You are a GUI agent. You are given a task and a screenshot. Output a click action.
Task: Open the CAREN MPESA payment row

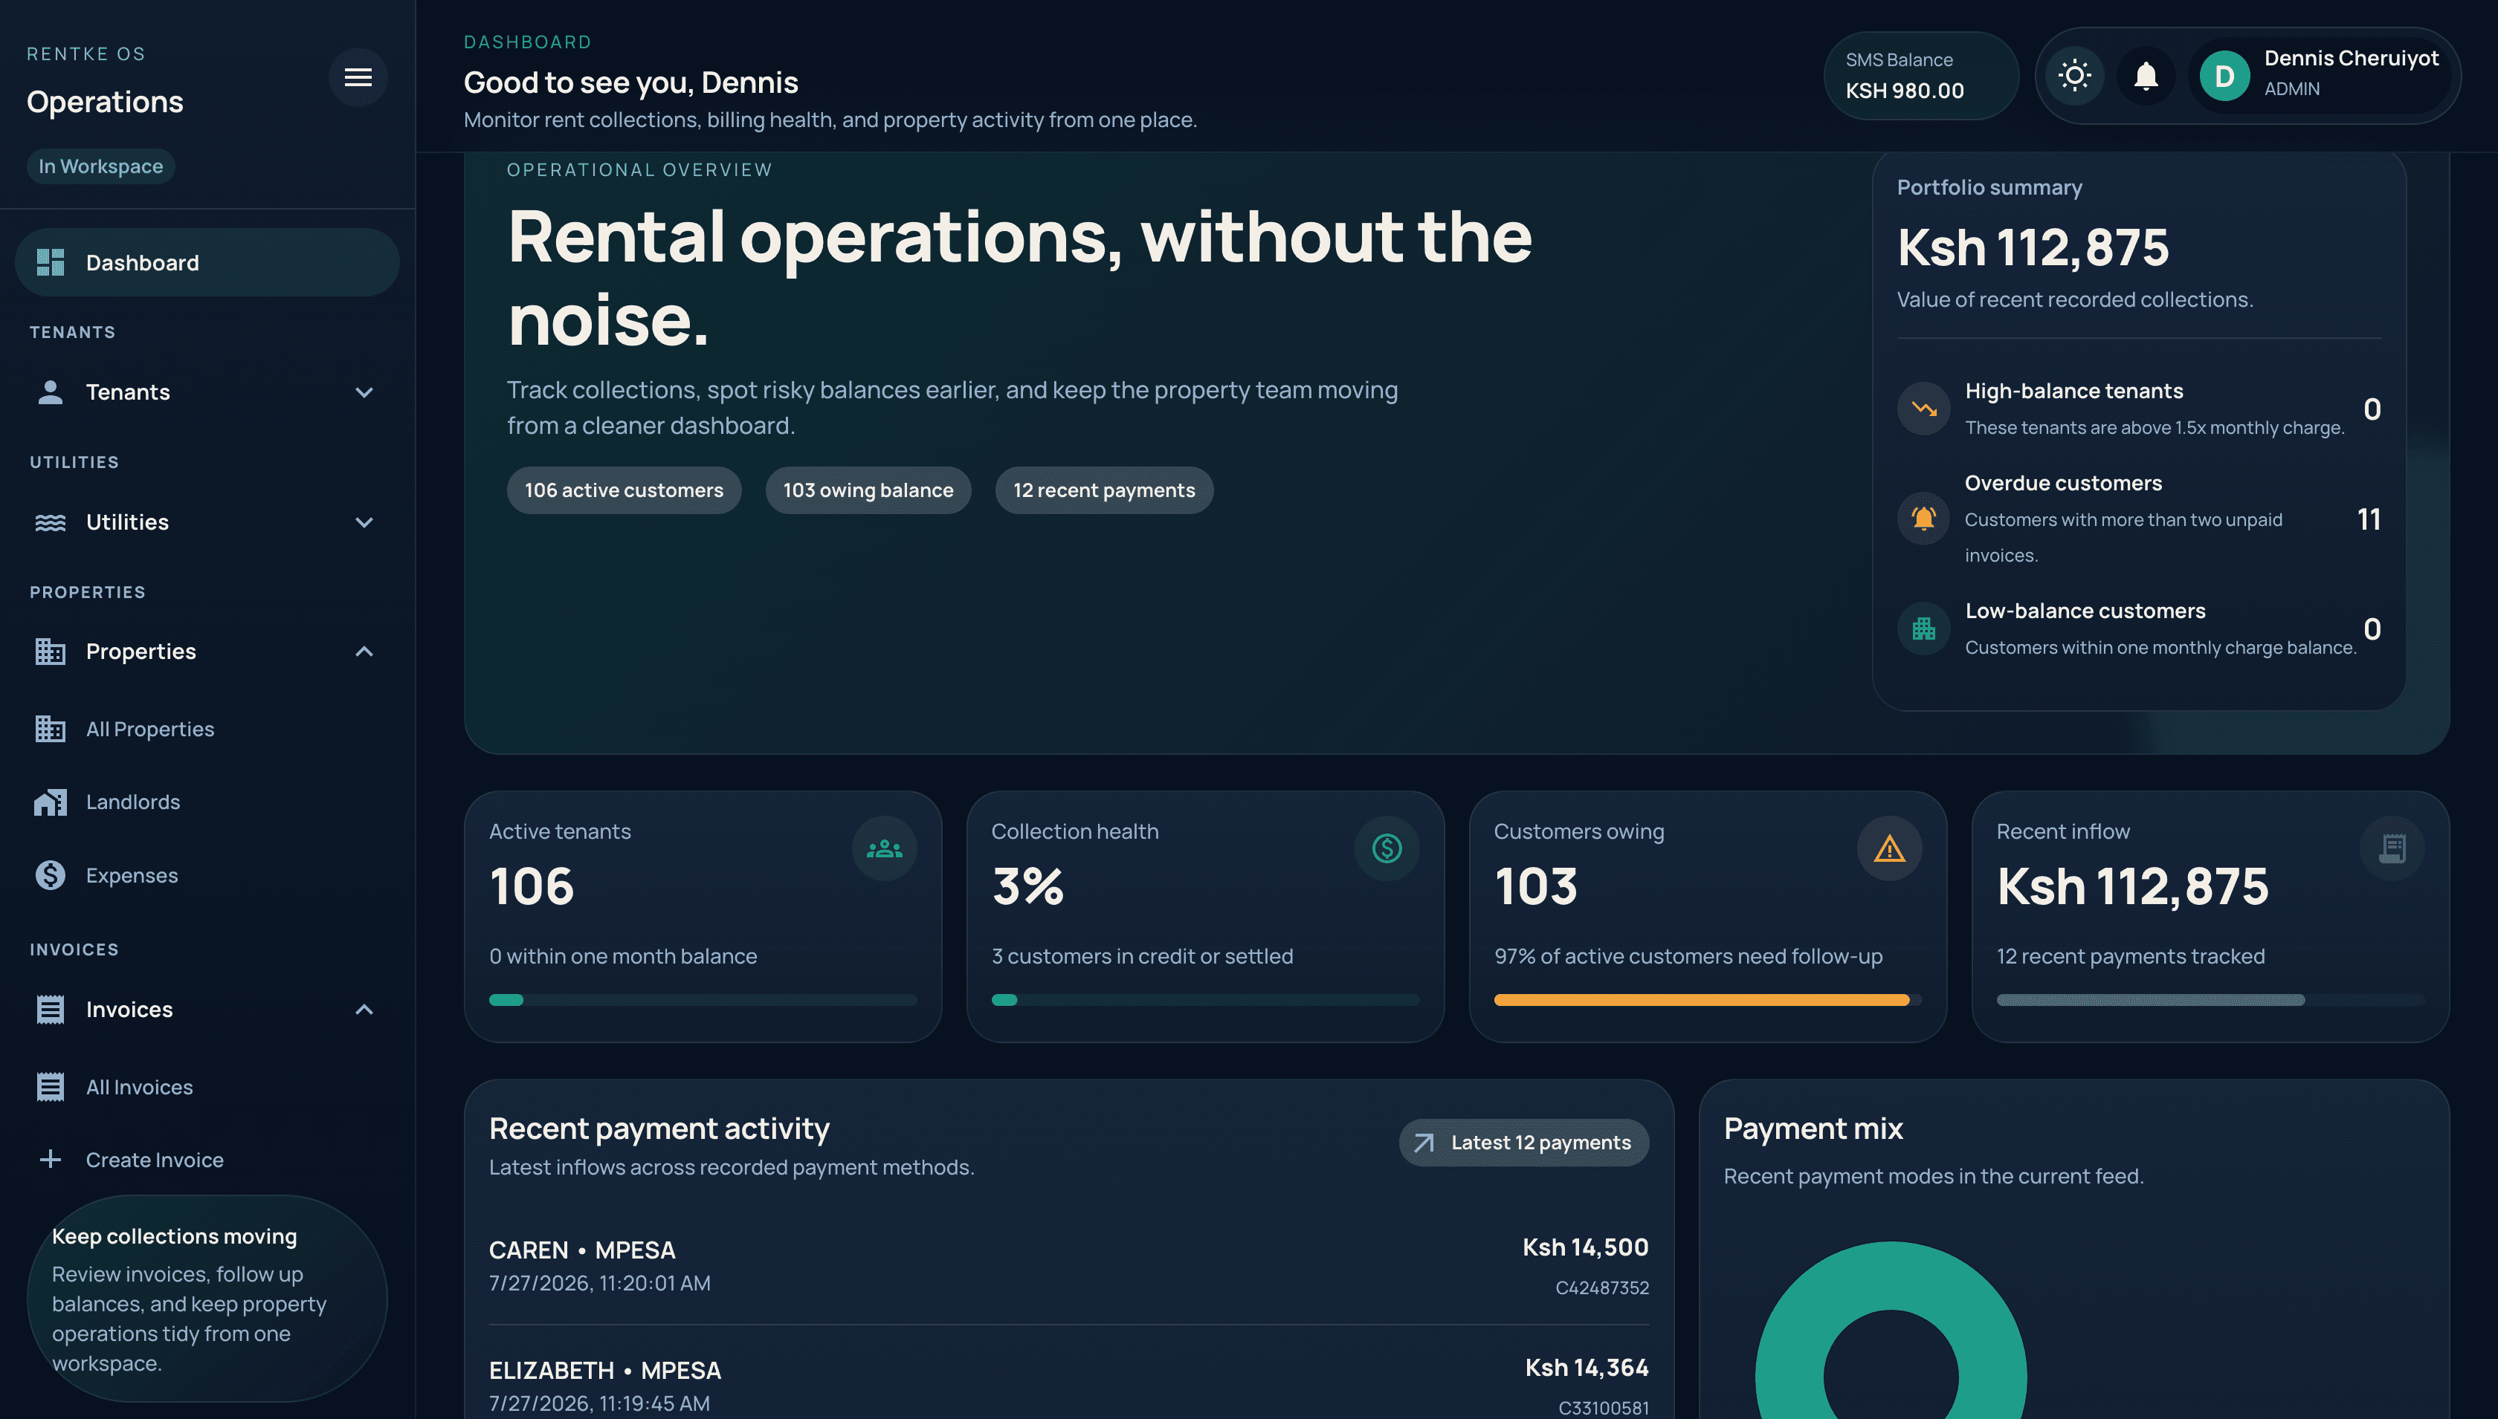(x=1068, y=1265)
